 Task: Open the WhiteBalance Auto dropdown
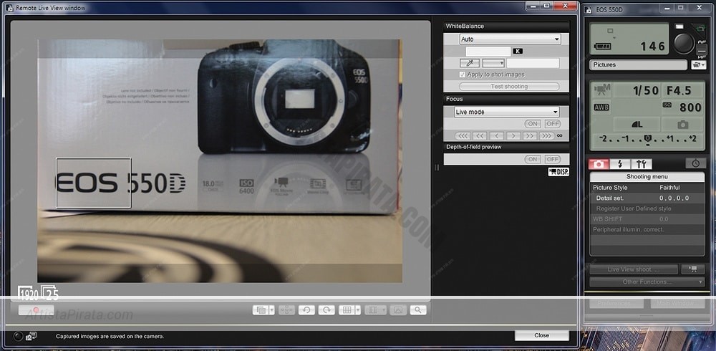[510, 39]
